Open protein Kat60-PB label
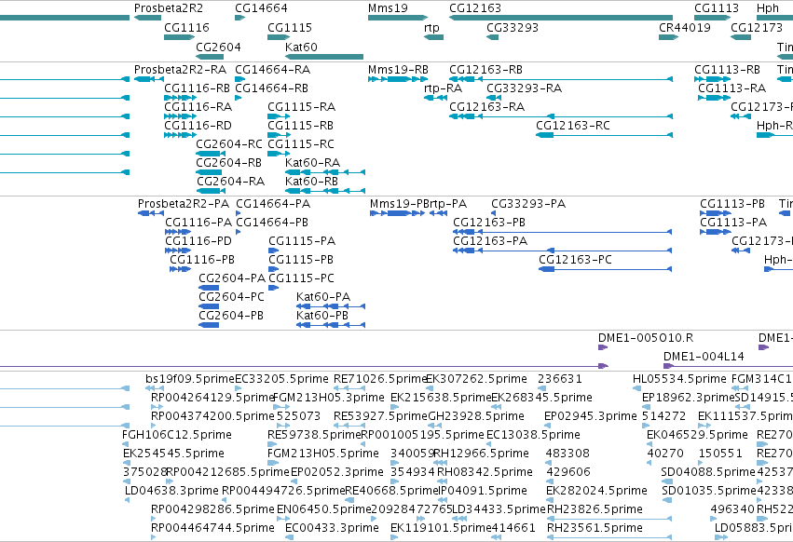 tap(322, 316)
